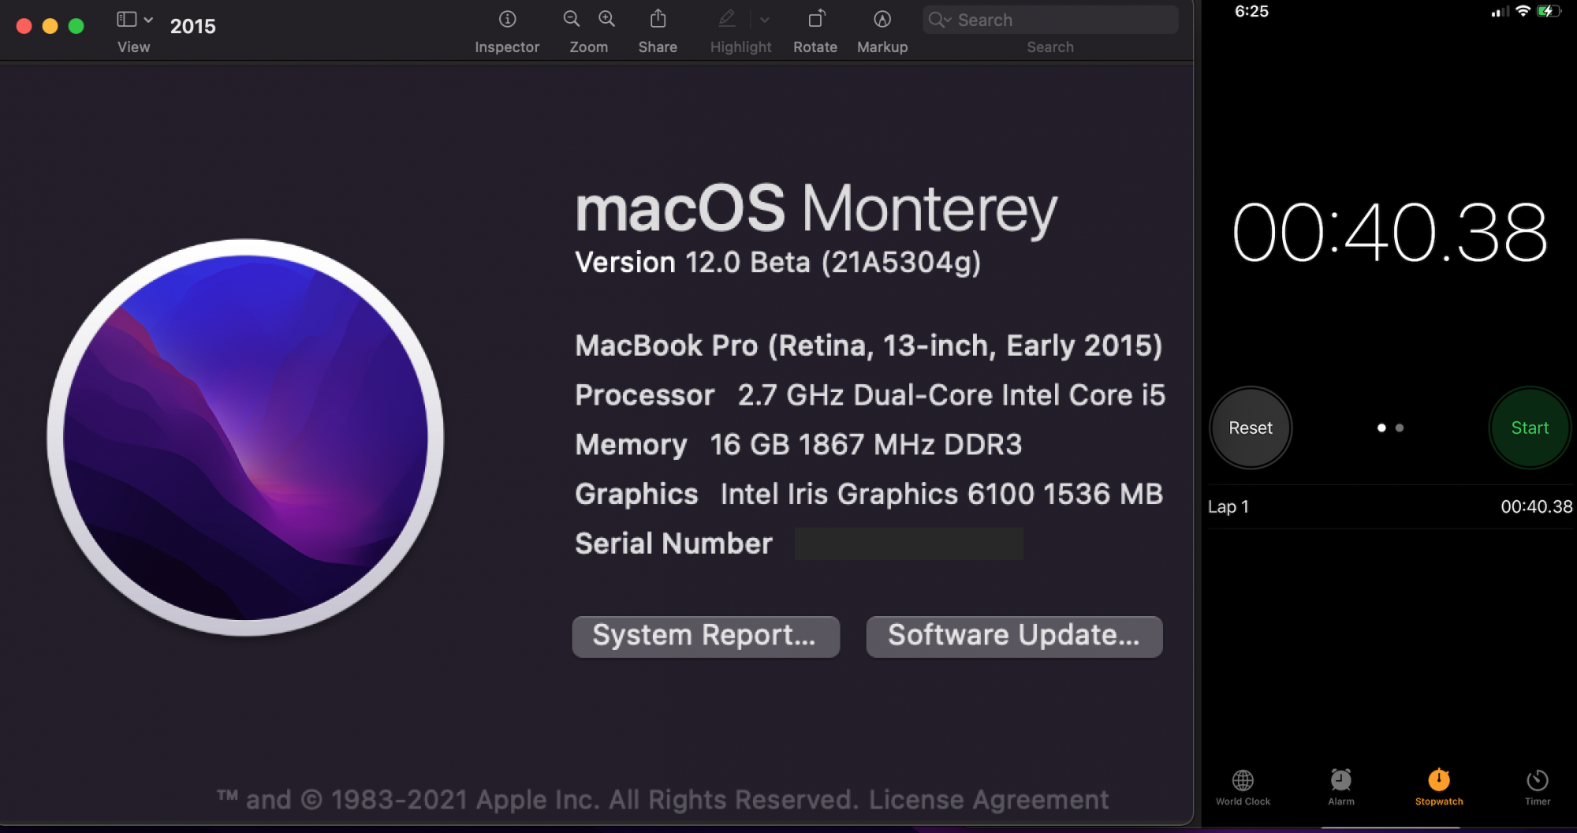Click the macOS Monterey wallpaper logo
1577x833 pixels.
[x=245, y=438]
